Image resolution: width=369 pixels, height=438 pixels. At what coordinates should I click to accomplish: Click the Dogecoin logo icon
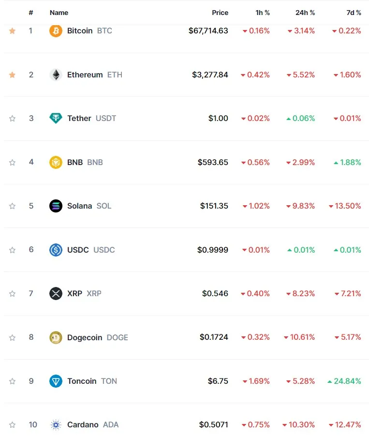tap(56, 337)
